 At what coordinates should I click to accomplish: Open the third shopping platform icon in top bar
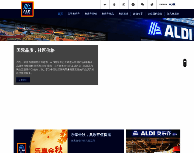[x=124, y=5]
